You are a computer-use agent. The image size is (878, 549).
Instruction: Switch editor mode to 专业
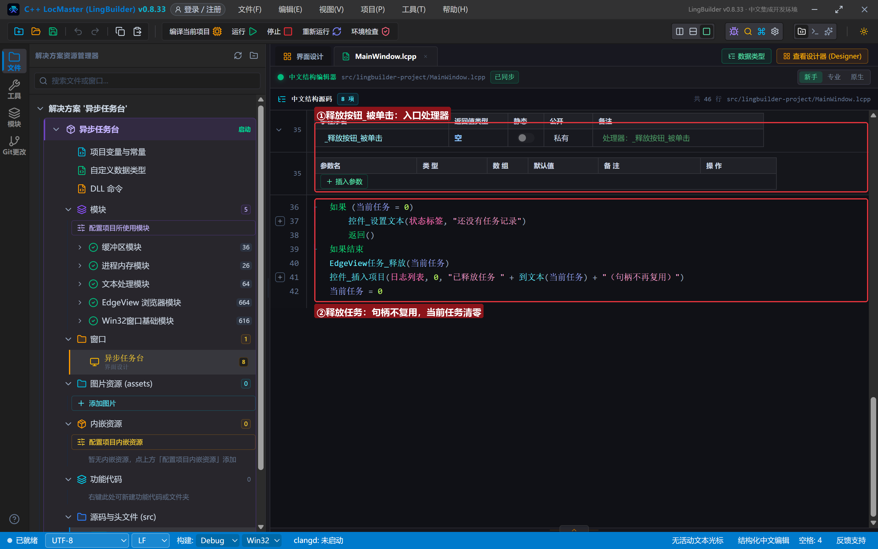[834, 77]
